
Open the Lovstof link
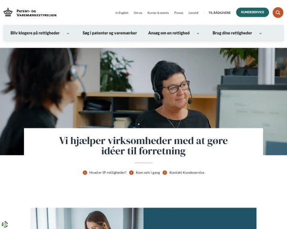click(193, 13)
